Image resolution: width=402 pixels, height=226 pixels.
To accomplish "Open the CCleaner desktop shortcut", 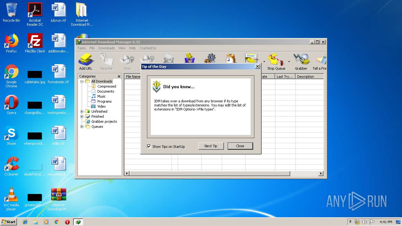I will 11,166.
